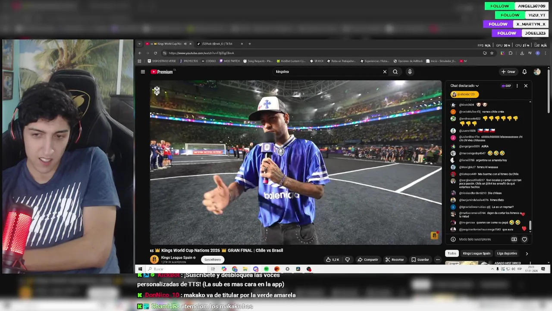Open the YouTube account avatar menu
The width and height of the screenshot is (552, 311).
537,72
